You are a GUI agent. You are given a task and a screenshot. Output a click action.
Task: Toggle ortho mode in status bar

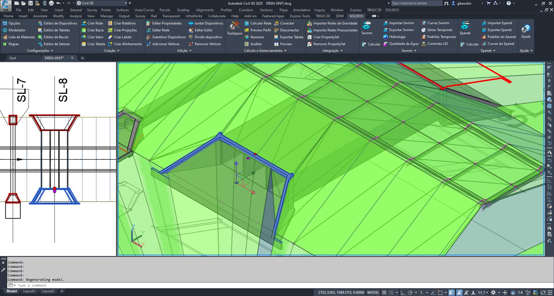(403, 293)
